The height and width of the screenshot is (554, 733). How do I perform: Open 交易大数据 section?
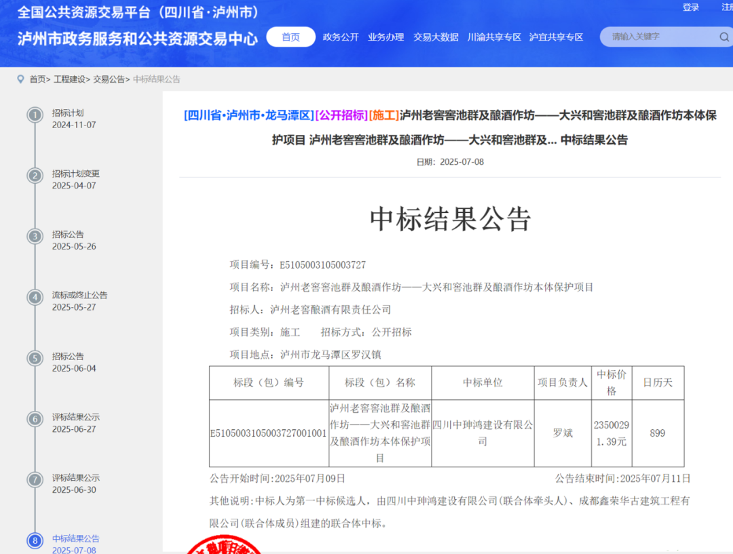[436, 37]
